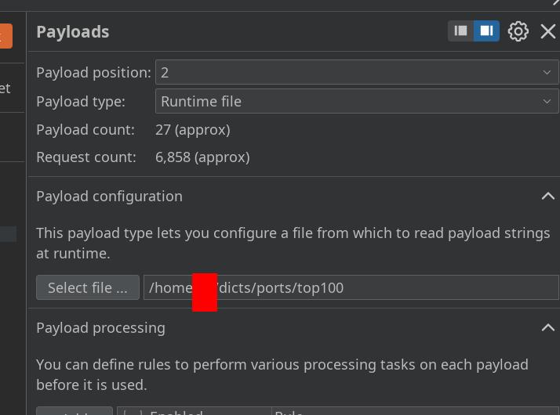
Task: Select the right-docked panel layout icon
Action: click(486, 31)
